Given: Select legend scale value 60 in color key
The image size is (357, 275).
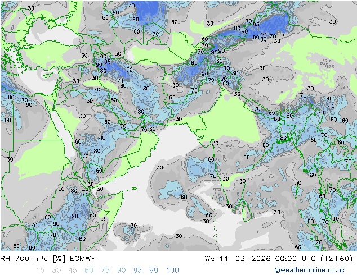Looking at the screenshot, I should click(x=89, y=271).
